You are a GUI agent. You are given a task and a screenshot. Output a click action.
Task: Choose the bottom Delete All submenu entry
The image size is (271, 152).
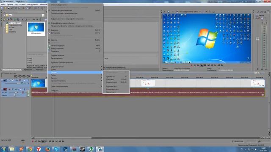[x=116, y=92]
